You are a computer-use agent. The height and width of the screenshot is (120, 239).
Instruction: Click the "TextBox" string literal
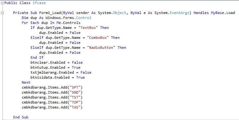[88, 28]
